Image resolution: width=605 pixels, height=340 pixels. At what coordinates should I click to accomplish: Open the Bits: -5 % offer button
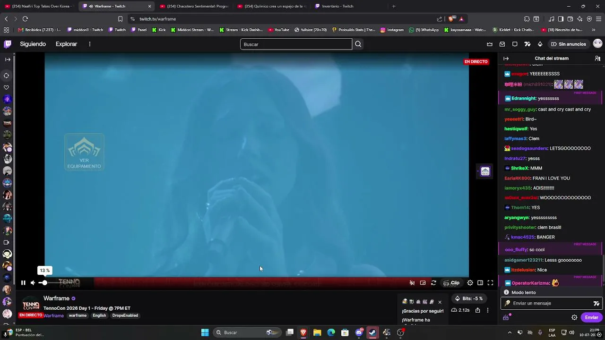469,298
